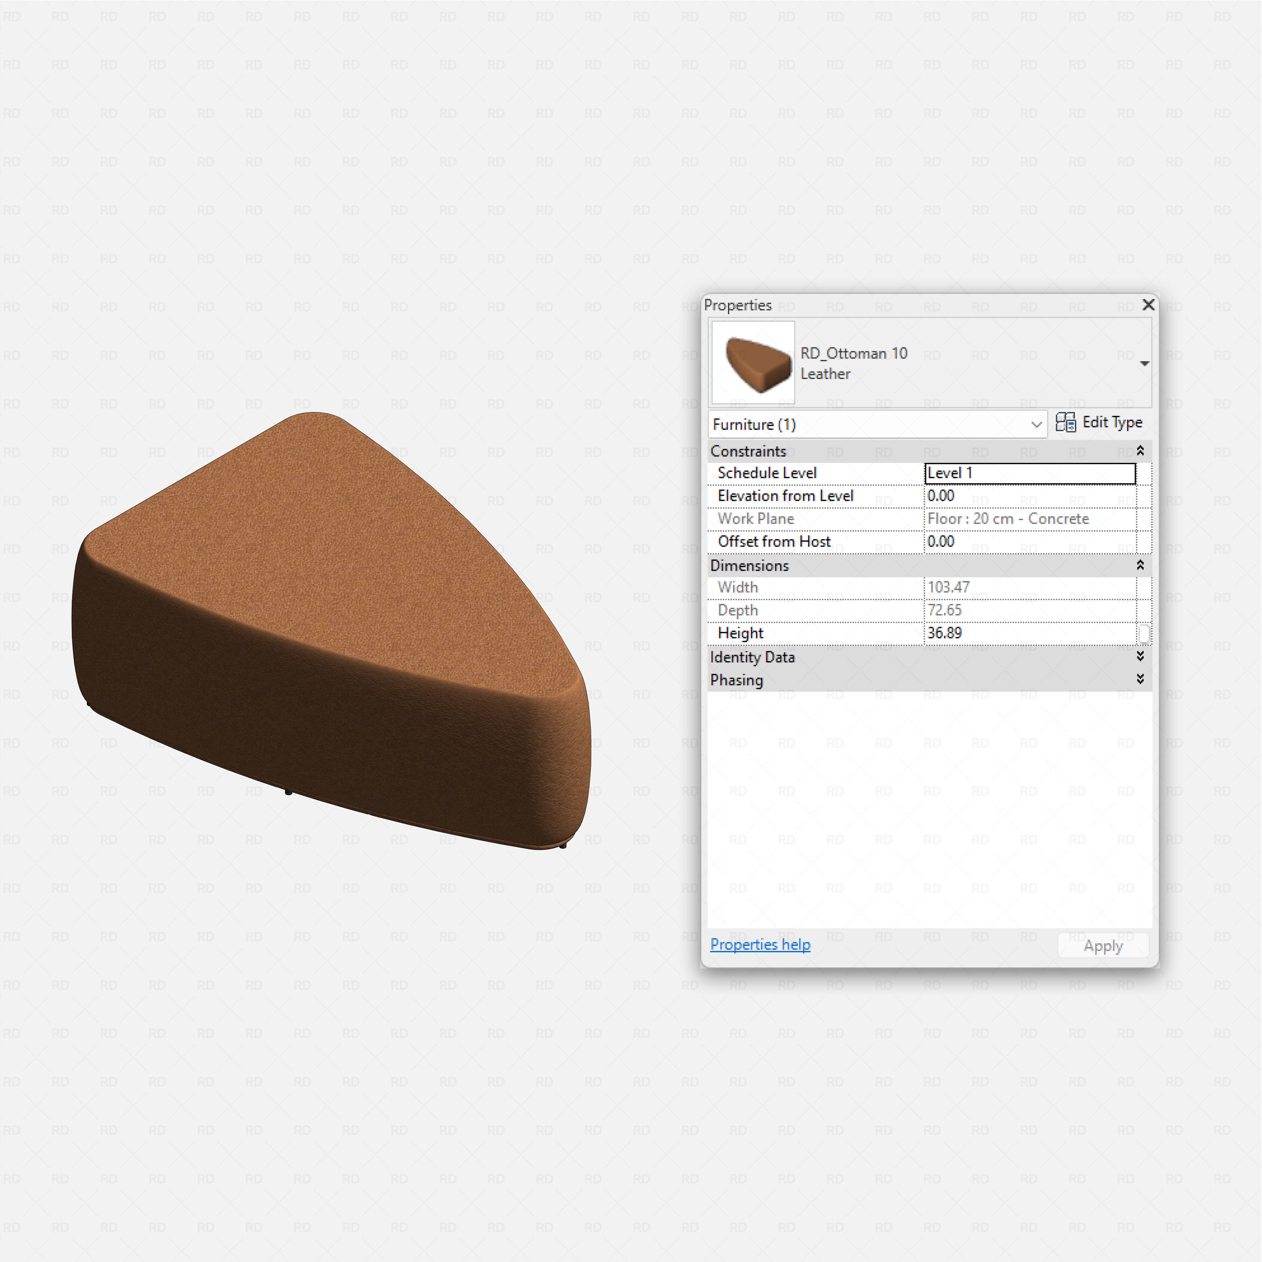Open the Properties help link
This screenshot has width=1262, height=1262.
(760, 945)
